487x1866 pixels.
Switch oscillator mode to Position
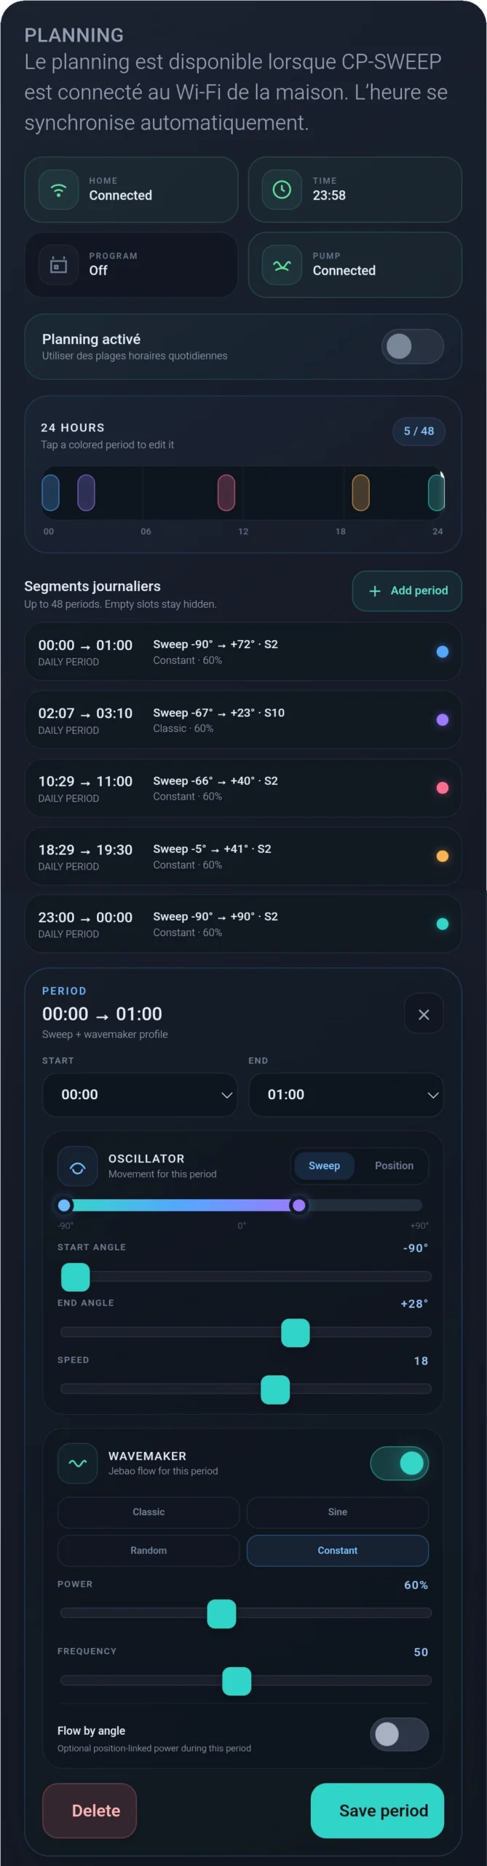[x=394, y=1166]
